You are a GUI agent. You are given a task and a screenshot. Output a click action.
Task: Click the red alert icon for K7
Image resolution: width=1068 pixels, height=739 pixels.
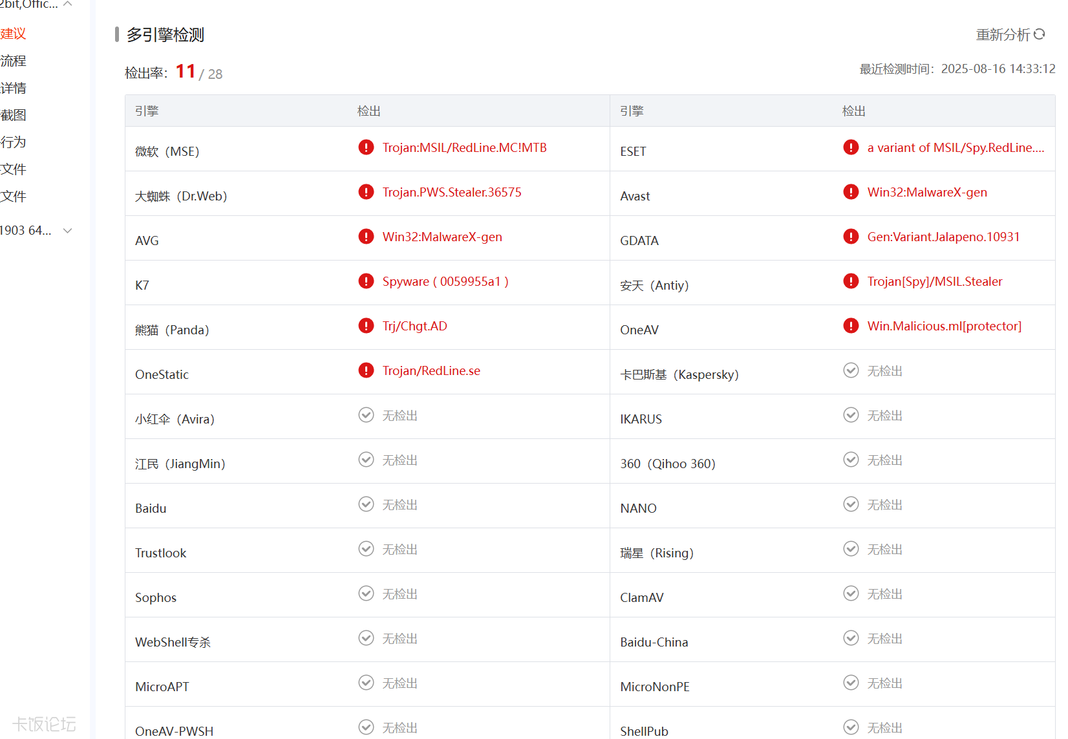pyautogui.click(x=366, y=281)
